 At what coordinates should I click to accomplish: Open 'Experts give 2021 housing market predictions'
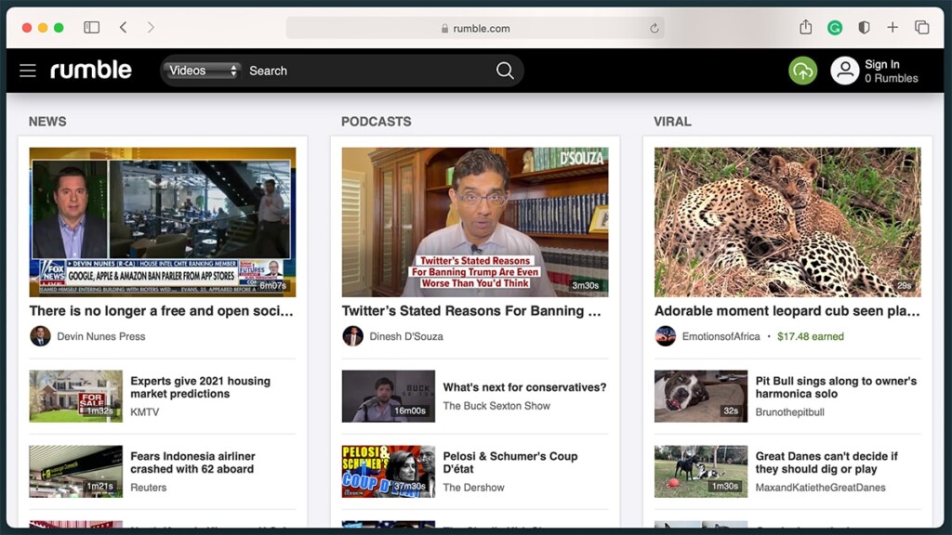click(201, 387)
